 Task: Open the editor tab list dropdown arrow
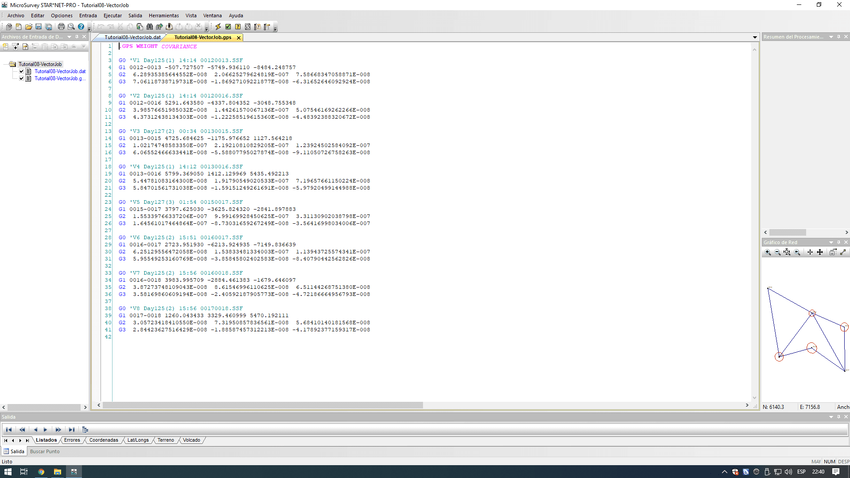coord(755,37)
